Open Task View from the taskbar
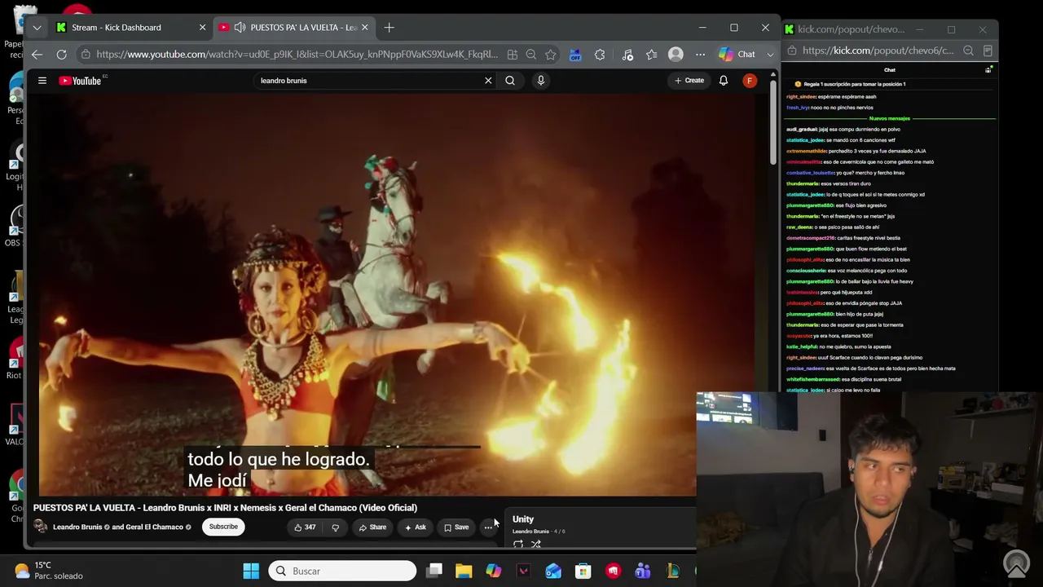Screen dimensions: 1043x587 click(x=434, y=572)
